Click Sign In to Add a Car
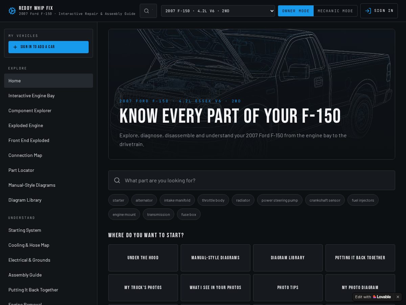406x305 pixels. pyautogui.click(x=48, y=47)
